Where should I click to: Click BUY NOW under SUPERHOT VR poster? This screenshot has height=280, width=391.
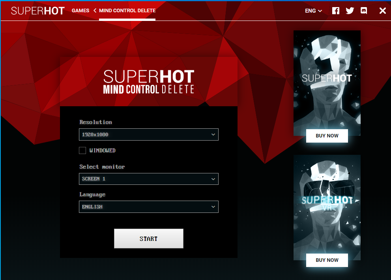327,260
